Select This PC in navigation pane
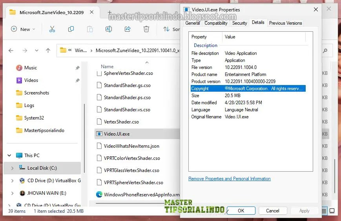This screenshot has width=341, height=221. (x=32, y=156)
